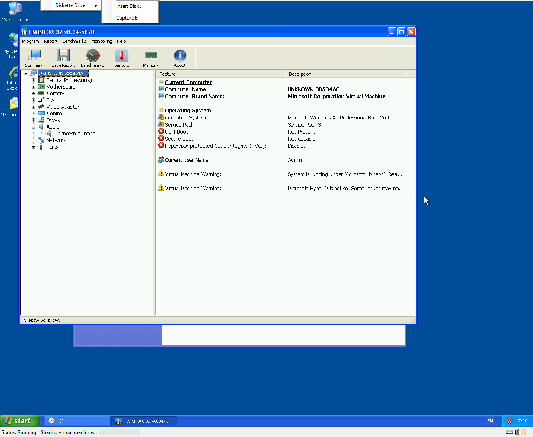Collapse the UNKNOWN-385D4A0 root node
The width and height of the screenshot is (533, 437).
coord(25,74)
